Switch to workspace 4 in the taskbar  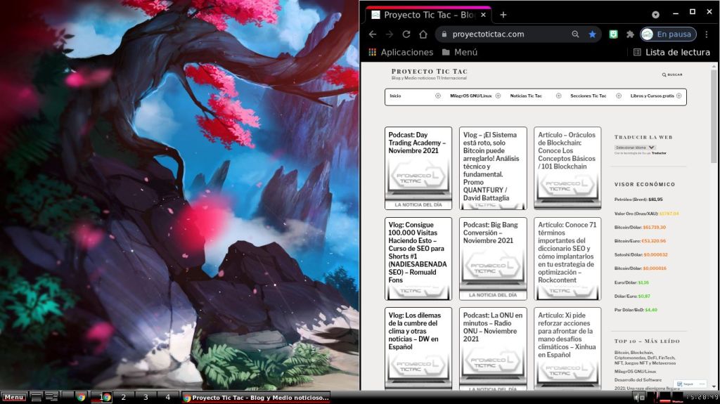point(167,397)
